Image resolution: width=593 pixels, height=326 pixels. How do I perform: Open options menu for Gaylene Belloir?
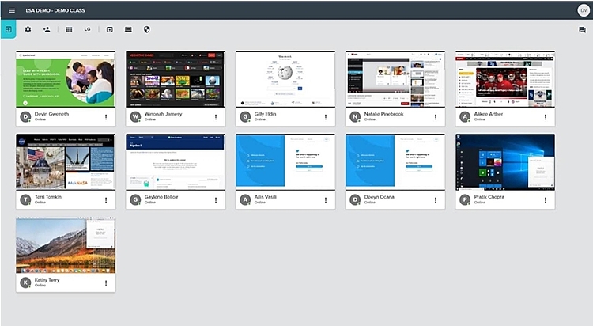click(x=216, y=200)
